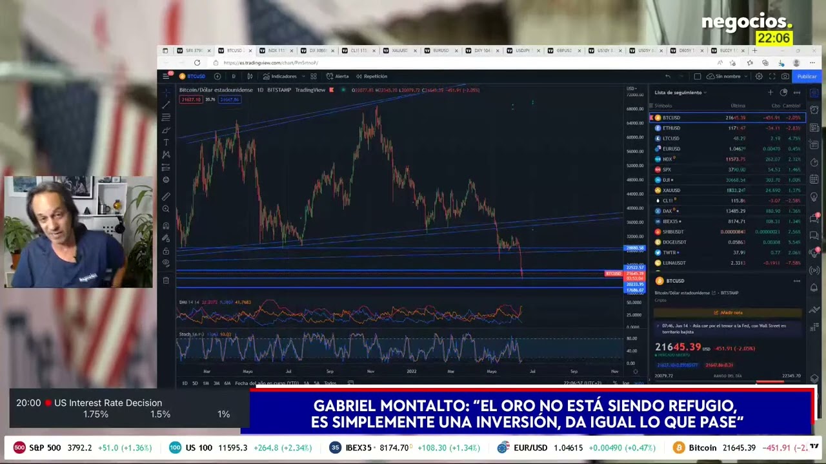Image resolution: width=826 pixels, height=464 pixels.
Task: Click the Añadir nota button
Action: point(728,313)
